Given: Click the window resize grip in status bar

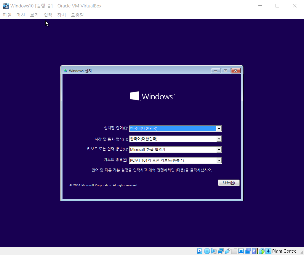Looking at the screenshot, I should pyautogui.click(x=301, y=252).
